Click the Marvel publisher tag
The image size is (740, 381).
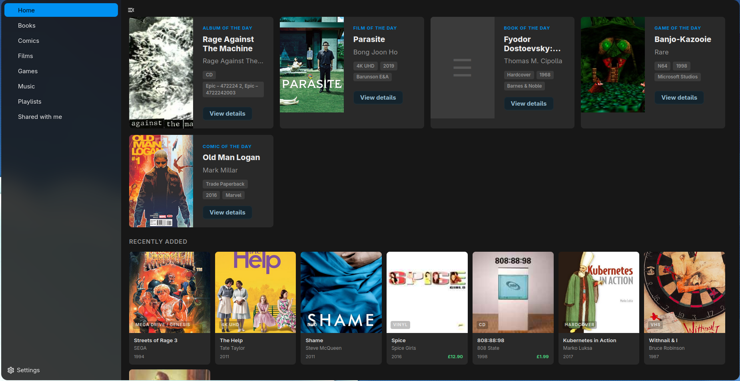pos(233,195)
